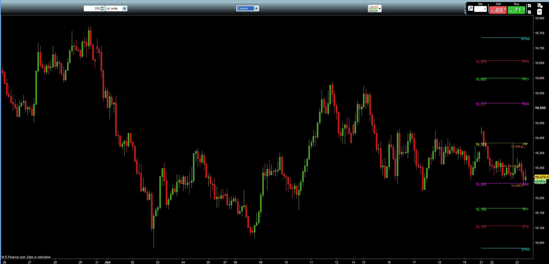549x264 pixels.
Task: Click the 16,249 support price value
Action: (481, 185)
